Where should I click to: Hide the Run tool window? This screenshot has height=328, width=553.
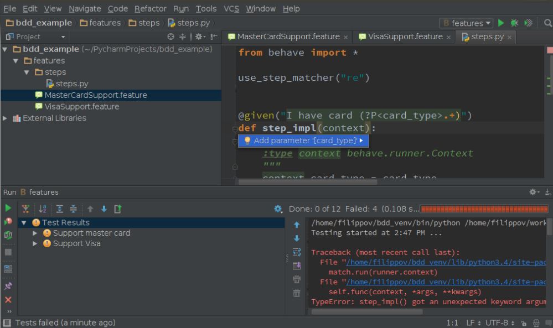point(547,192)
